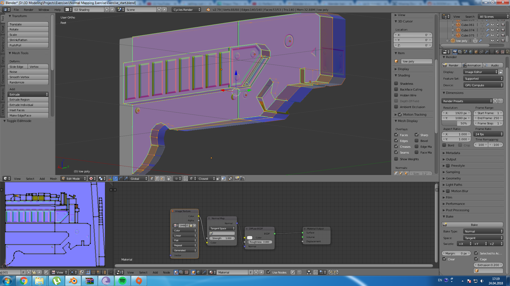Enable the Backface Culling checkbox

(396, 90)
